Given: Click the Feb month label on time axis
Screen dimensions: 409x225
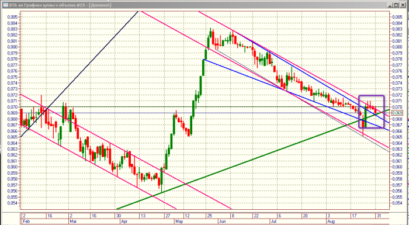Looking at the screenshot, I should pos(26,221).
